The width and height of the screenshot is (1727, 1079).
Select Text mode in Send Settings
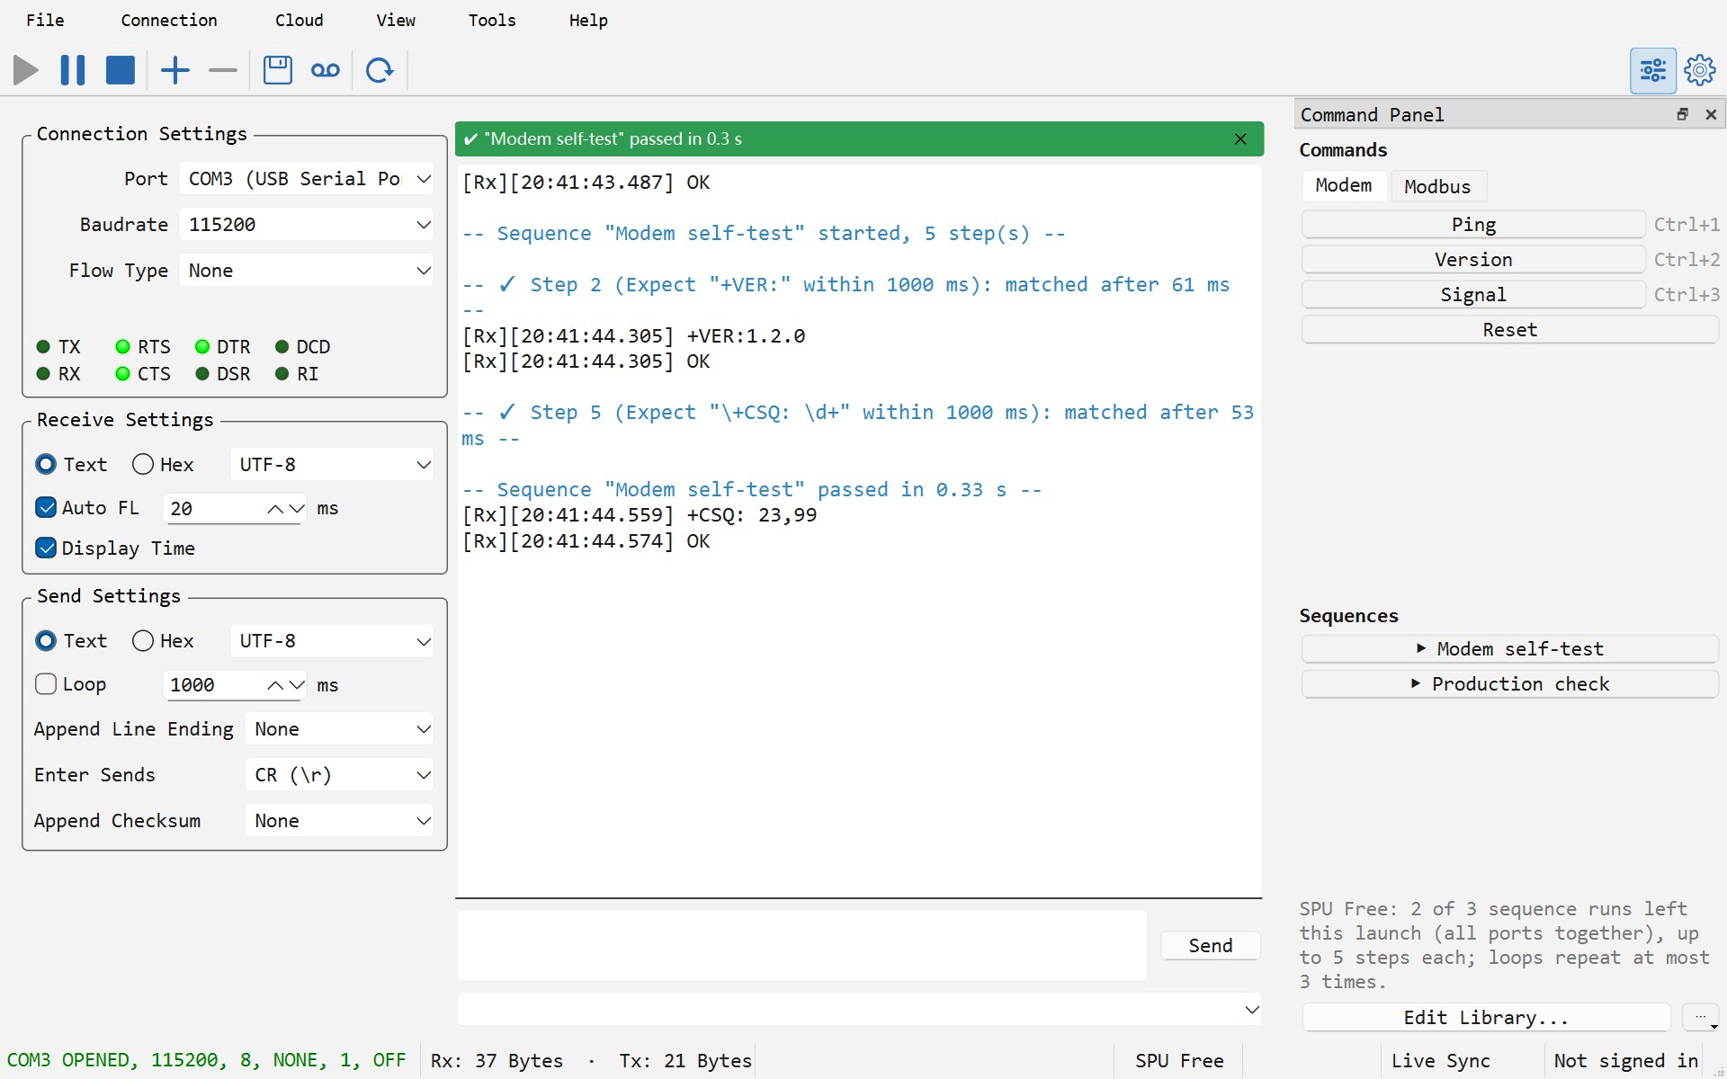[x=71, y=641]
